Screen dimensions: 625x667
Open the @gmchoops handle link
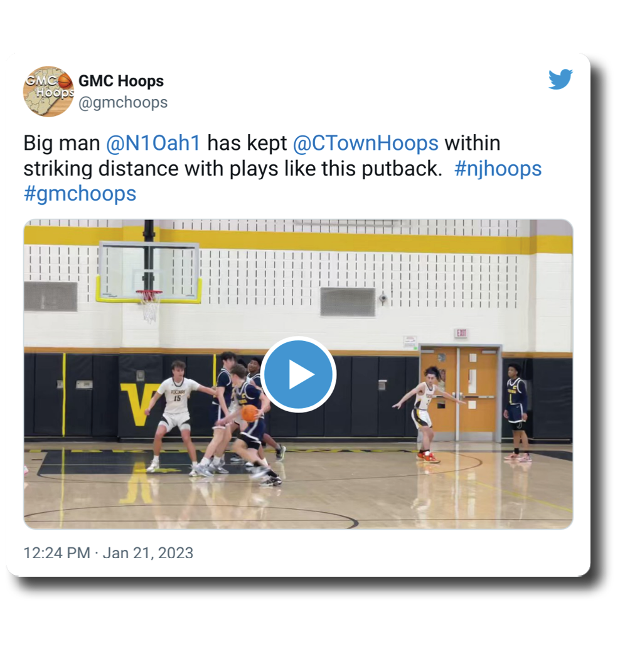point(123,103)
